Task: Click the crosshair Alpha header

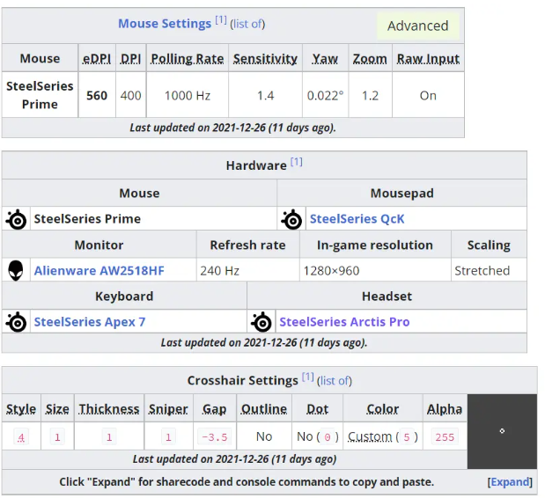Action: coord(445,409)
